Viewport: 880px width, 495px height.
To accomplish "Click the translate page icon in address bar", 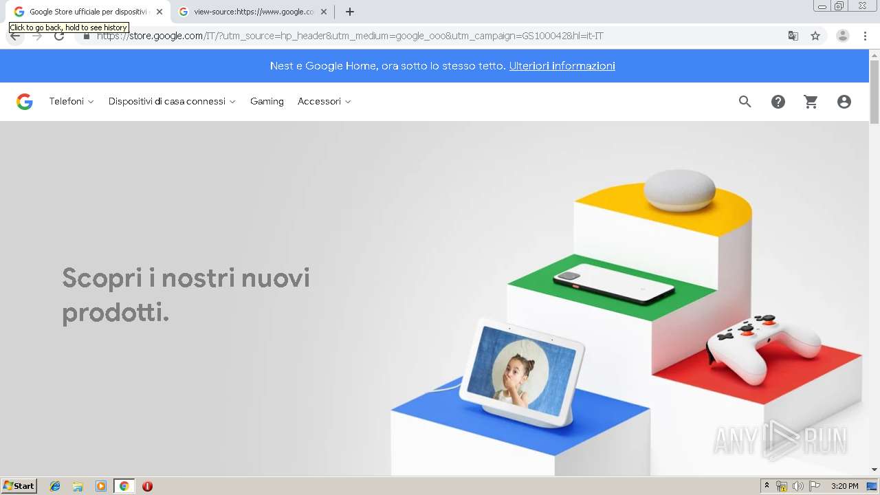I will click(793, 36).
